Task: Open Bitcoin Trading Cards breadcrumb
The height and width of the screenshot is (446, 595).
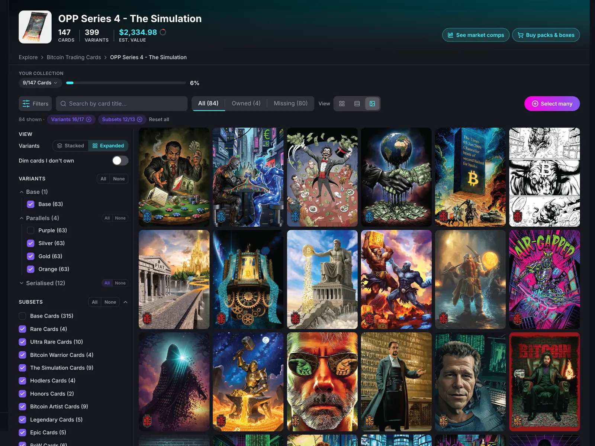Action: tap(74, 57)
